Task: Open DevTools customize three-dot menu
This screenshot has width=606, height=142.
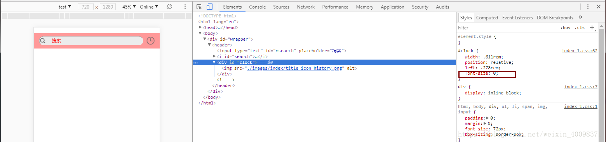Action: point(588,7)
